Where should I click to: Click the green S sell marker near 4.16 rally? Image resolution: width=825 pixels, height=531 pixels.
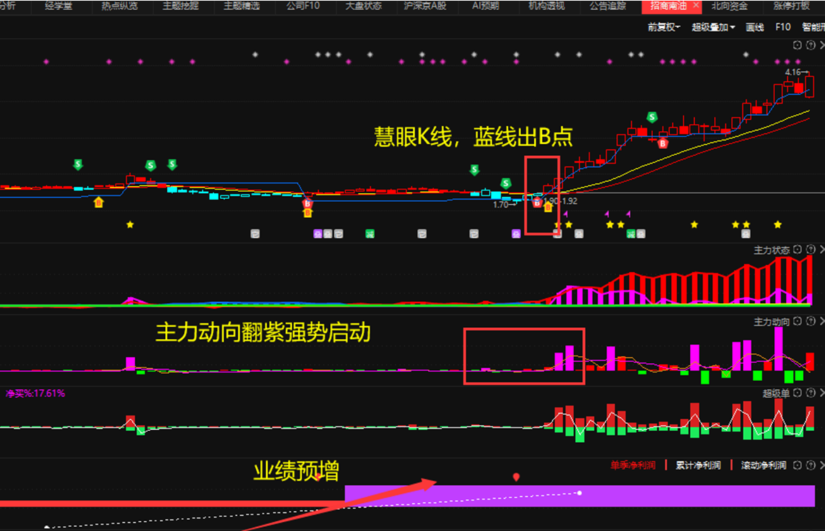point(653,117)
